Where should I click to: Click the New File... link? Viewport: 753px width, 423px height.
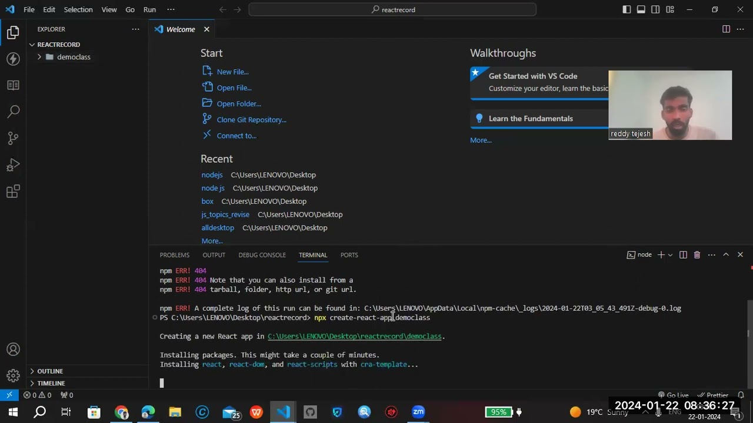tap(232, 72)
